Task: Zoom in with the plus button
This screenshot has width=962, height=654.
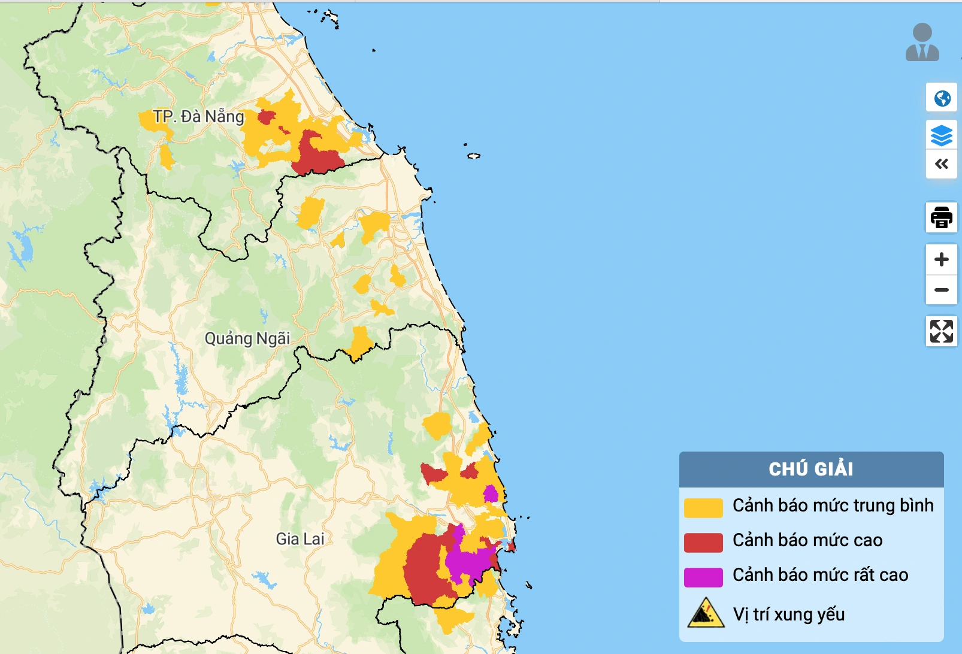Action: coord(942,259)
